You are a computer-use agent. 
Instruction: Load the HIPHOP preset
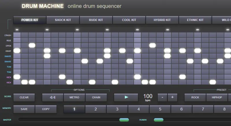[217, 97]
